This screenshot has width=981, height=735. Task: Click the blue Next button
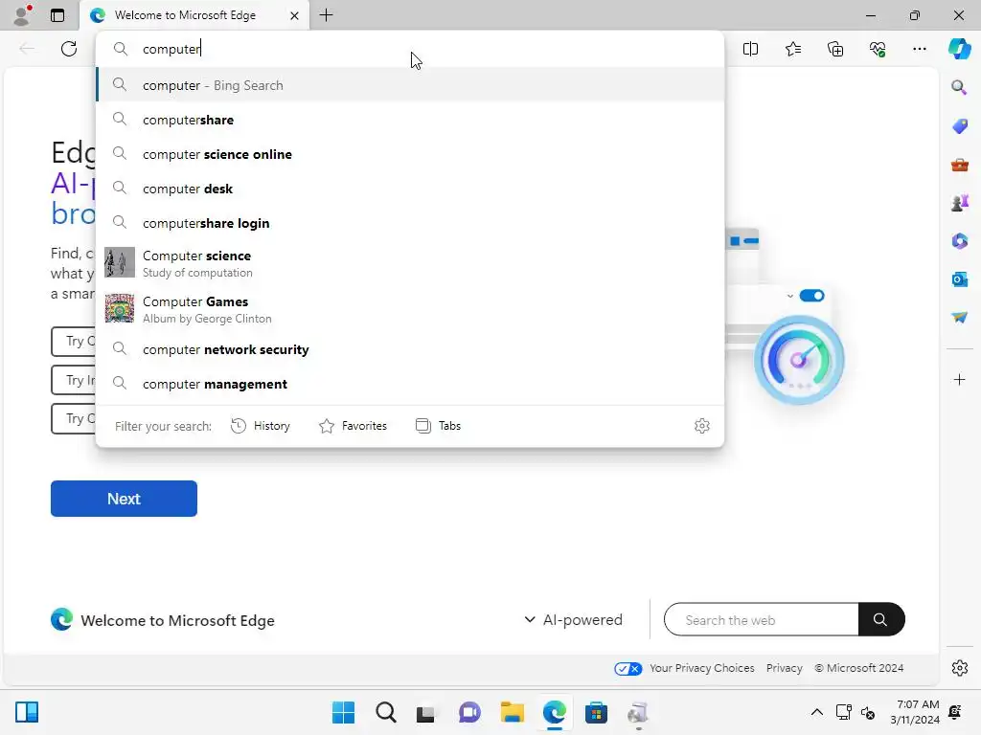click(x=124, y=498)
